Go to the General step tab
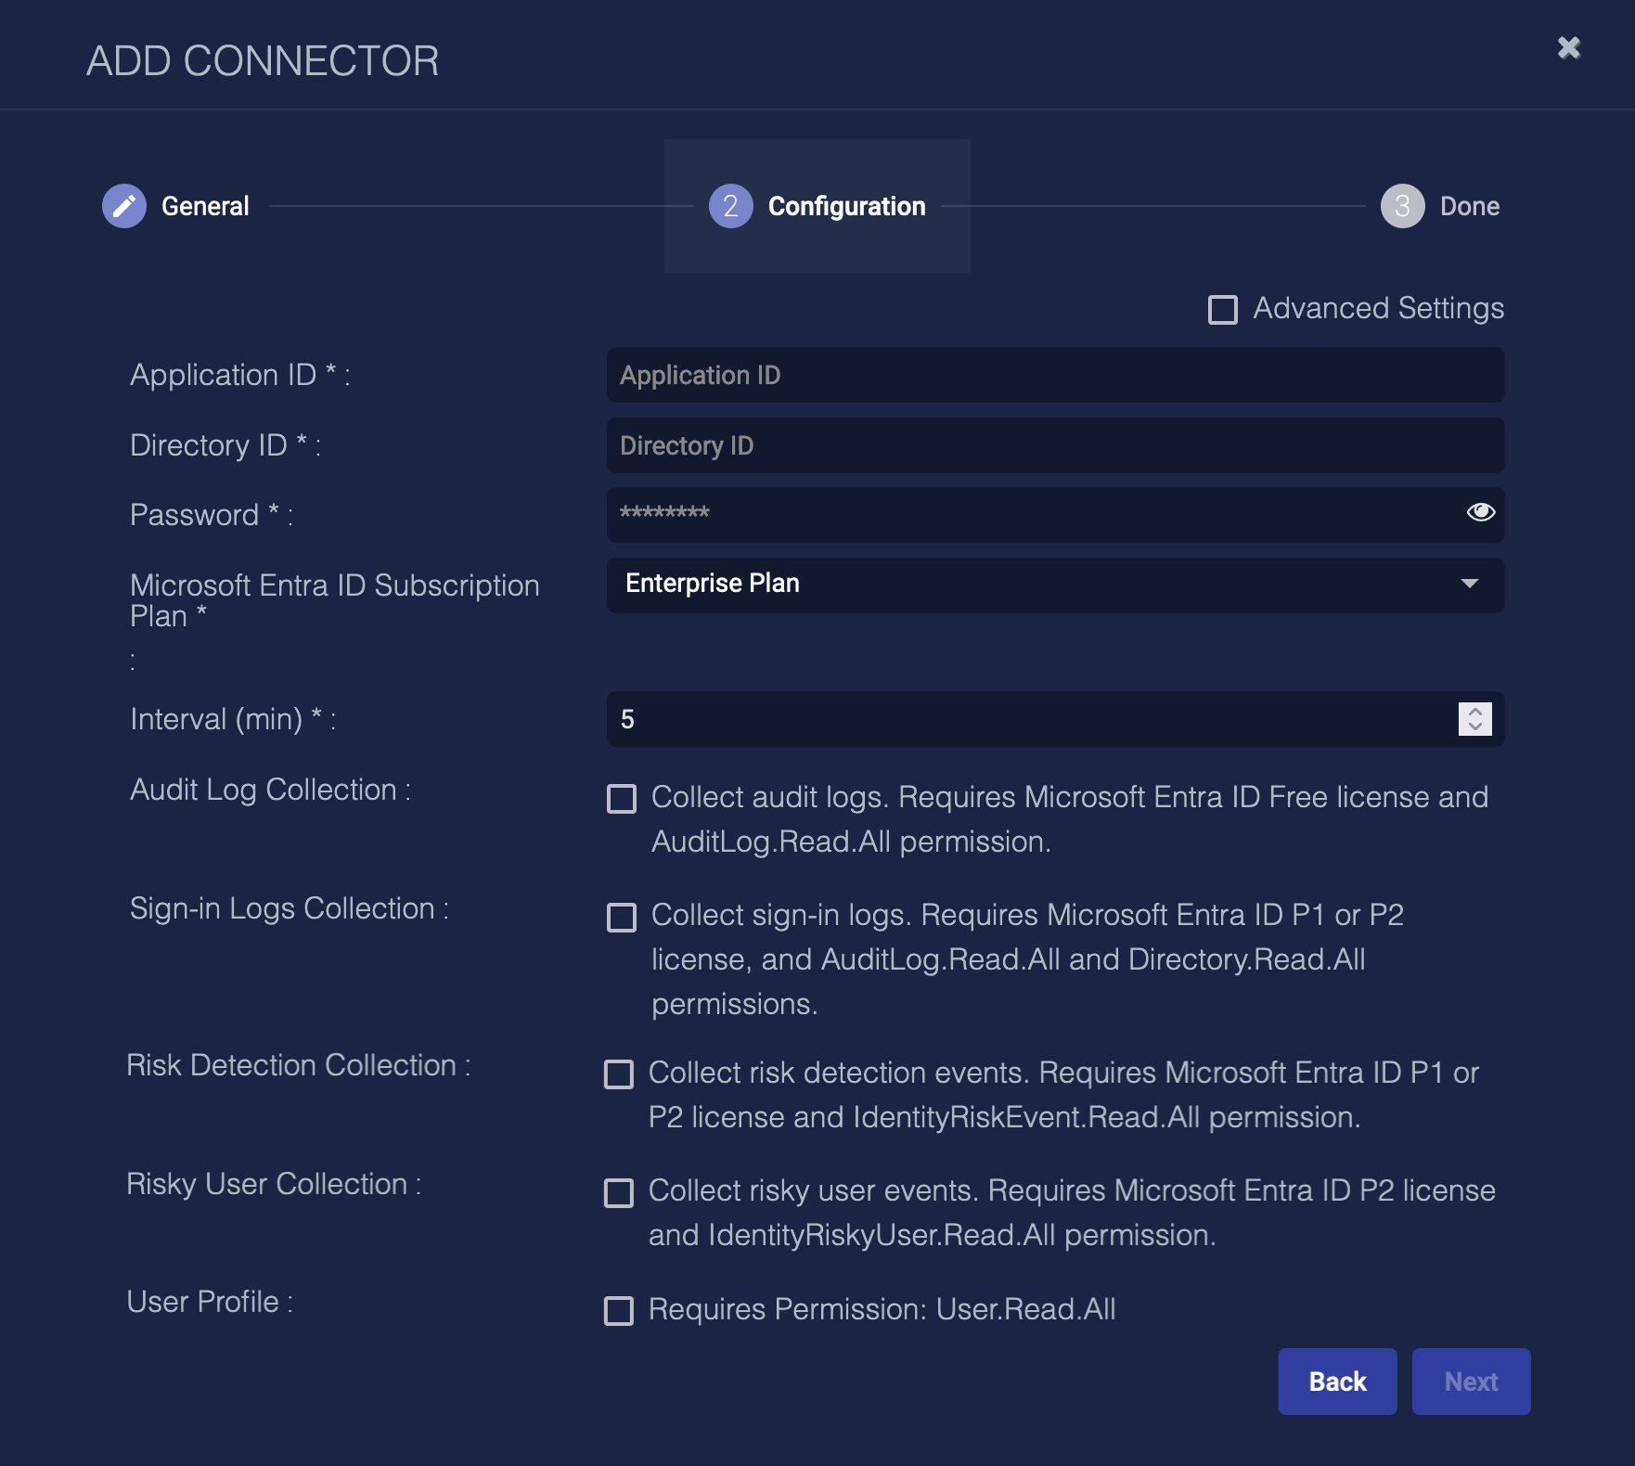The width and height of the screenshot is (1635, 1466). click(x=205, y=206)
